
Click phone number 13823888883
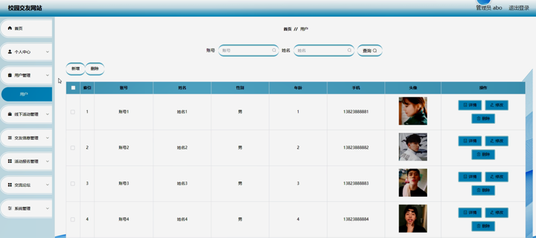pos(356,183)
